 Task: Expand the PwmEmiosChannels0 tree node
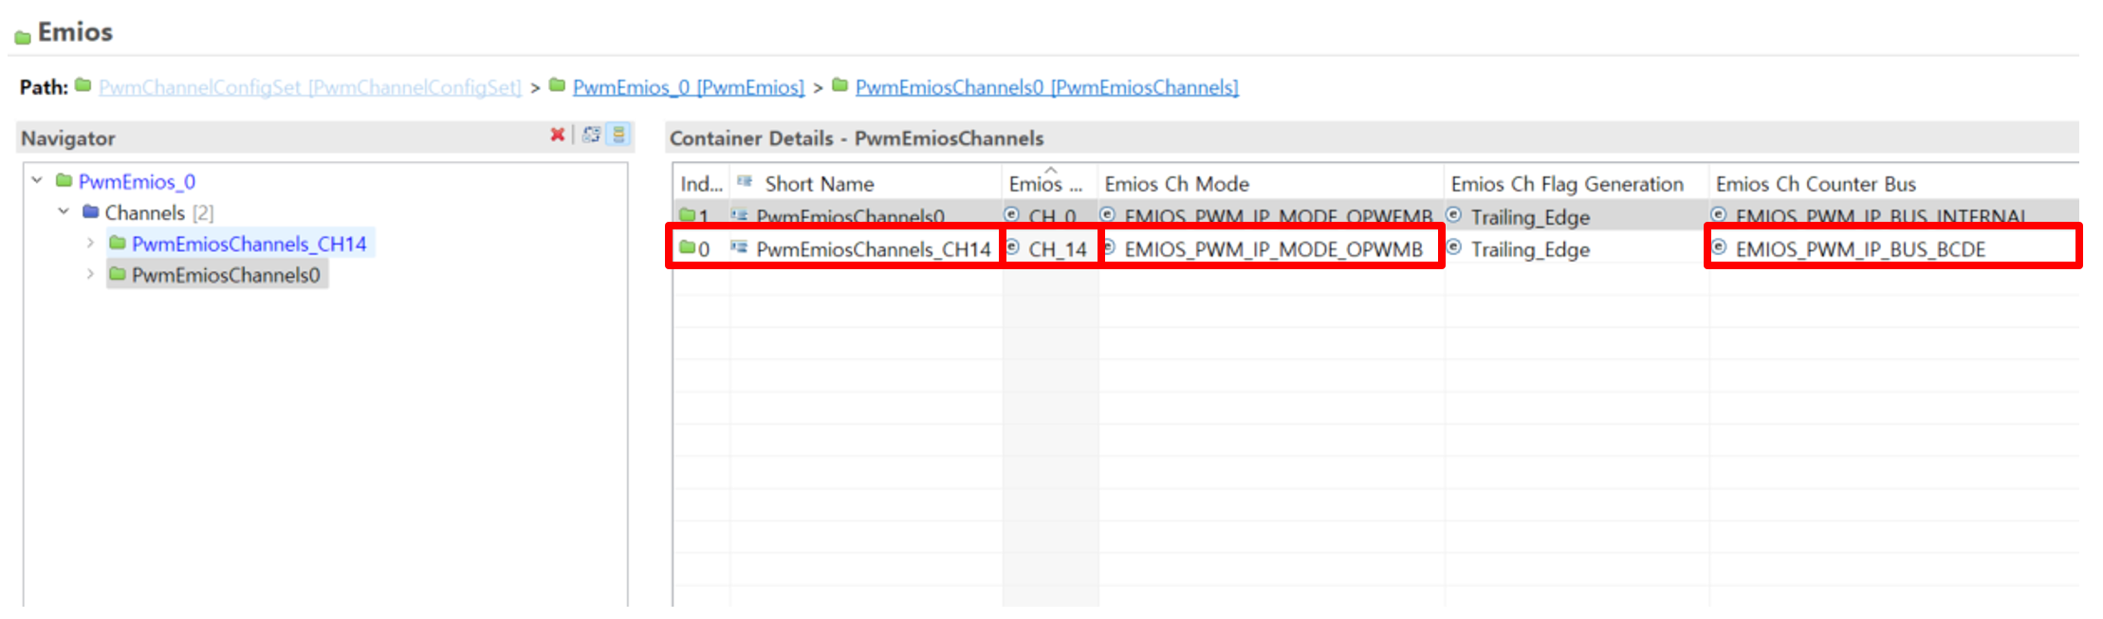[x=90, y=275]
